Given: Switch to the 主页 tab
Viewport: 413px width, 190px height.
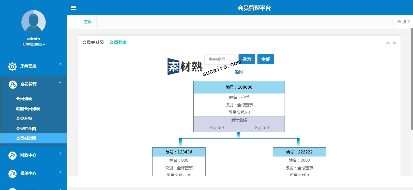Looking at the screenshot, I should (x=88, y=22).
